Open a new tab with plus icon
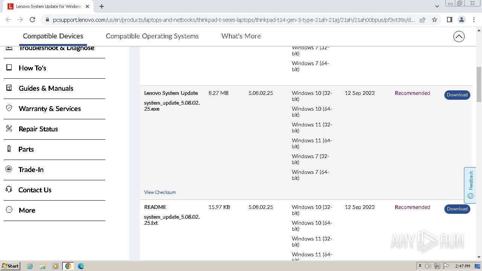Image resolution: width=482 pixels, height=271 pixels. coord(102,6)
